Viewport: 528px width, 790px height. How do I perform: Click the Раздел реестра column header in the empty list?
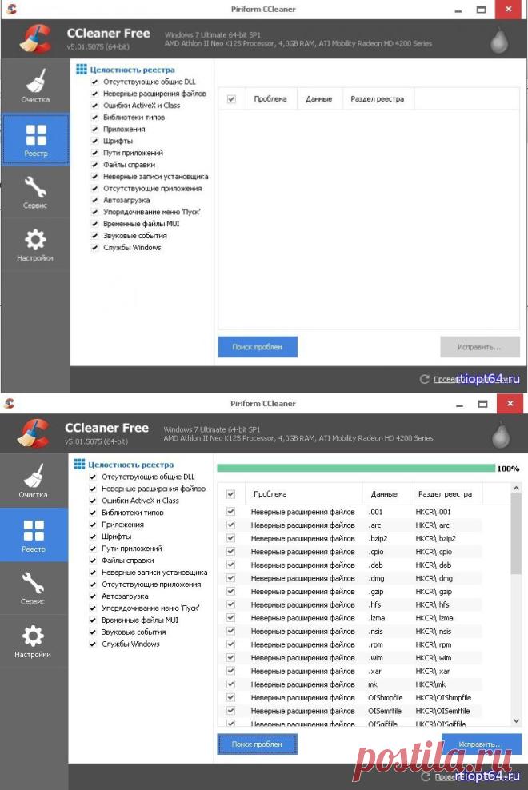click(x=378, y=99)
